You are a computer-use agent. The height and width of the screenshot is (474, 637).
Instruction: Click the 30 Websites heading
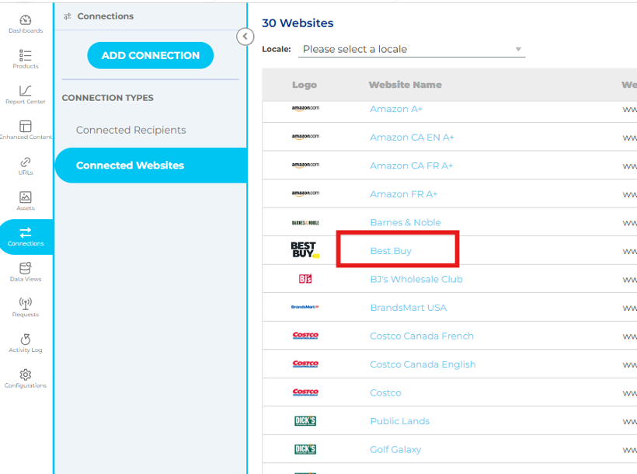[x=298, y=23]
